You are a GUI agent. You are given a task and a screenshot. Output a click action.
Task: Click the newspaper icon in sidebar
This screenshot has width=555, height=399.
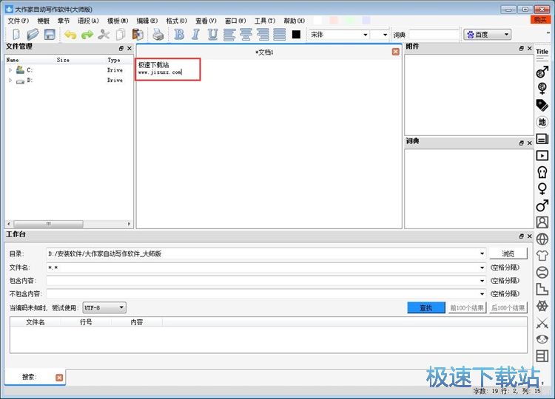542,138
